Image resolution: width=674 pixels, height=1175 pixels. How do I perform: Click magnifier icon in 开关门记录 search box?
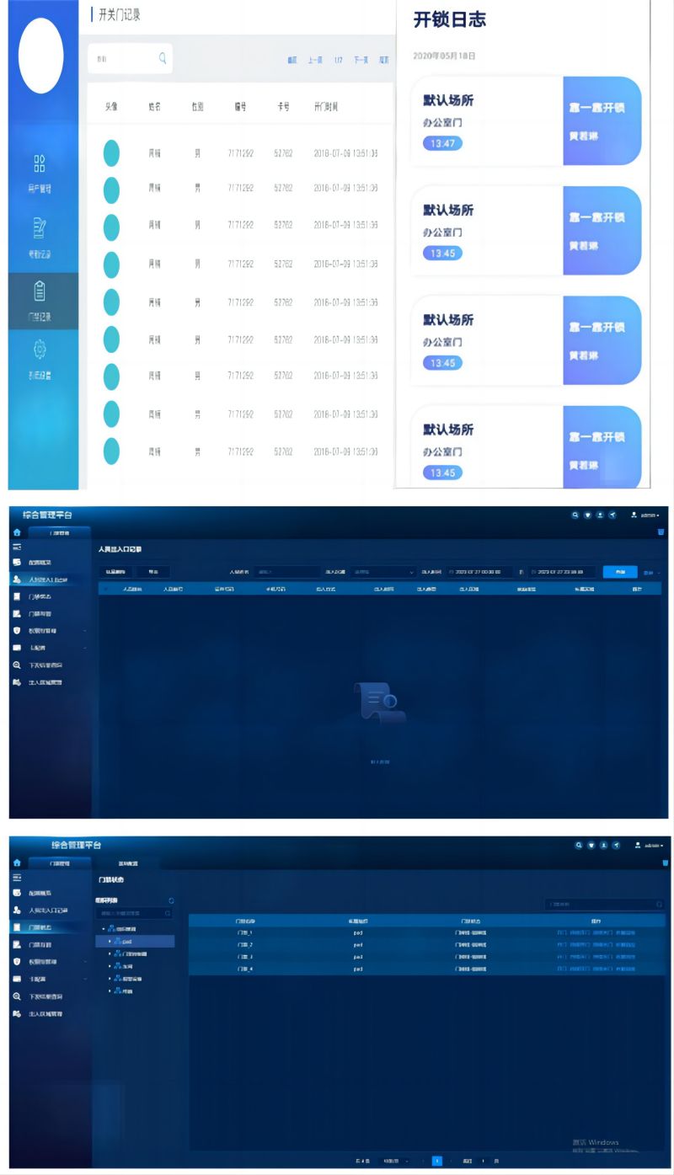click(x=163, y=59)
